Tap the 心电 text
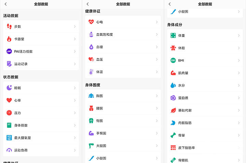 (x=99, y=22)
